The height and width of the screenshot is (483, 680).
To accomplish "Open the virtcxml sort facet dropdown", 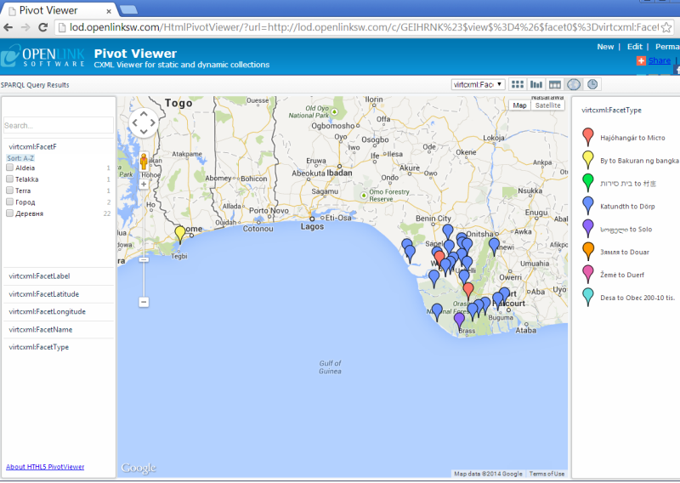I will pos(479,84).
